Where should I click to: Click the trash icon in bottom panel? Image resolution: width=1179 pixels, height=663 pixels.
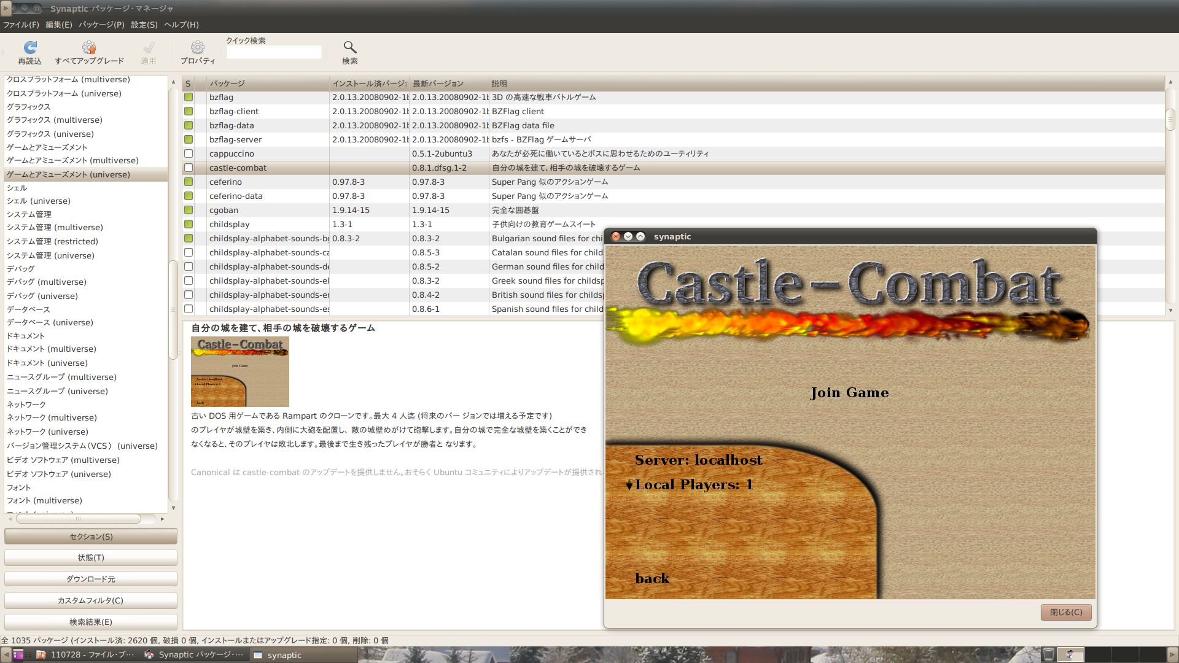tap(1049, 654)
